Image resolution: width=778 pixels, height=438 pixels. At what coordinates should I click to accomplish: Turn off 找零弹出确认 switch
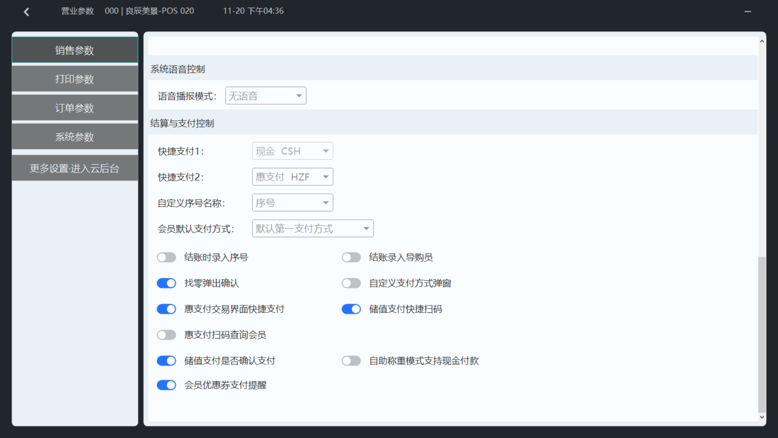(167, 283)
